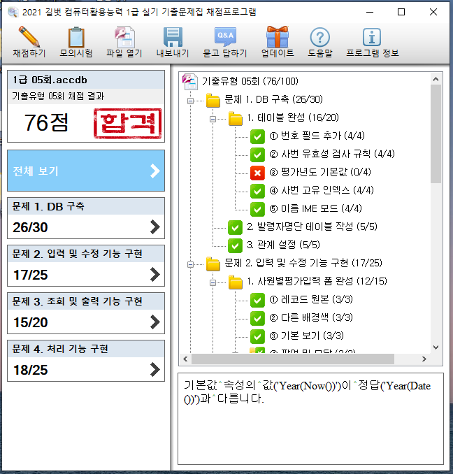Screen dimensions: 453x474
Task: Click the 업데이트 gift box icon
Action: coord(277,37)
